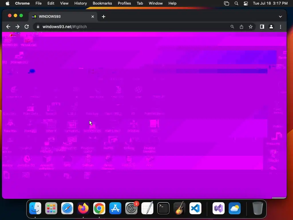Open the Edit menu

(51, 3)
